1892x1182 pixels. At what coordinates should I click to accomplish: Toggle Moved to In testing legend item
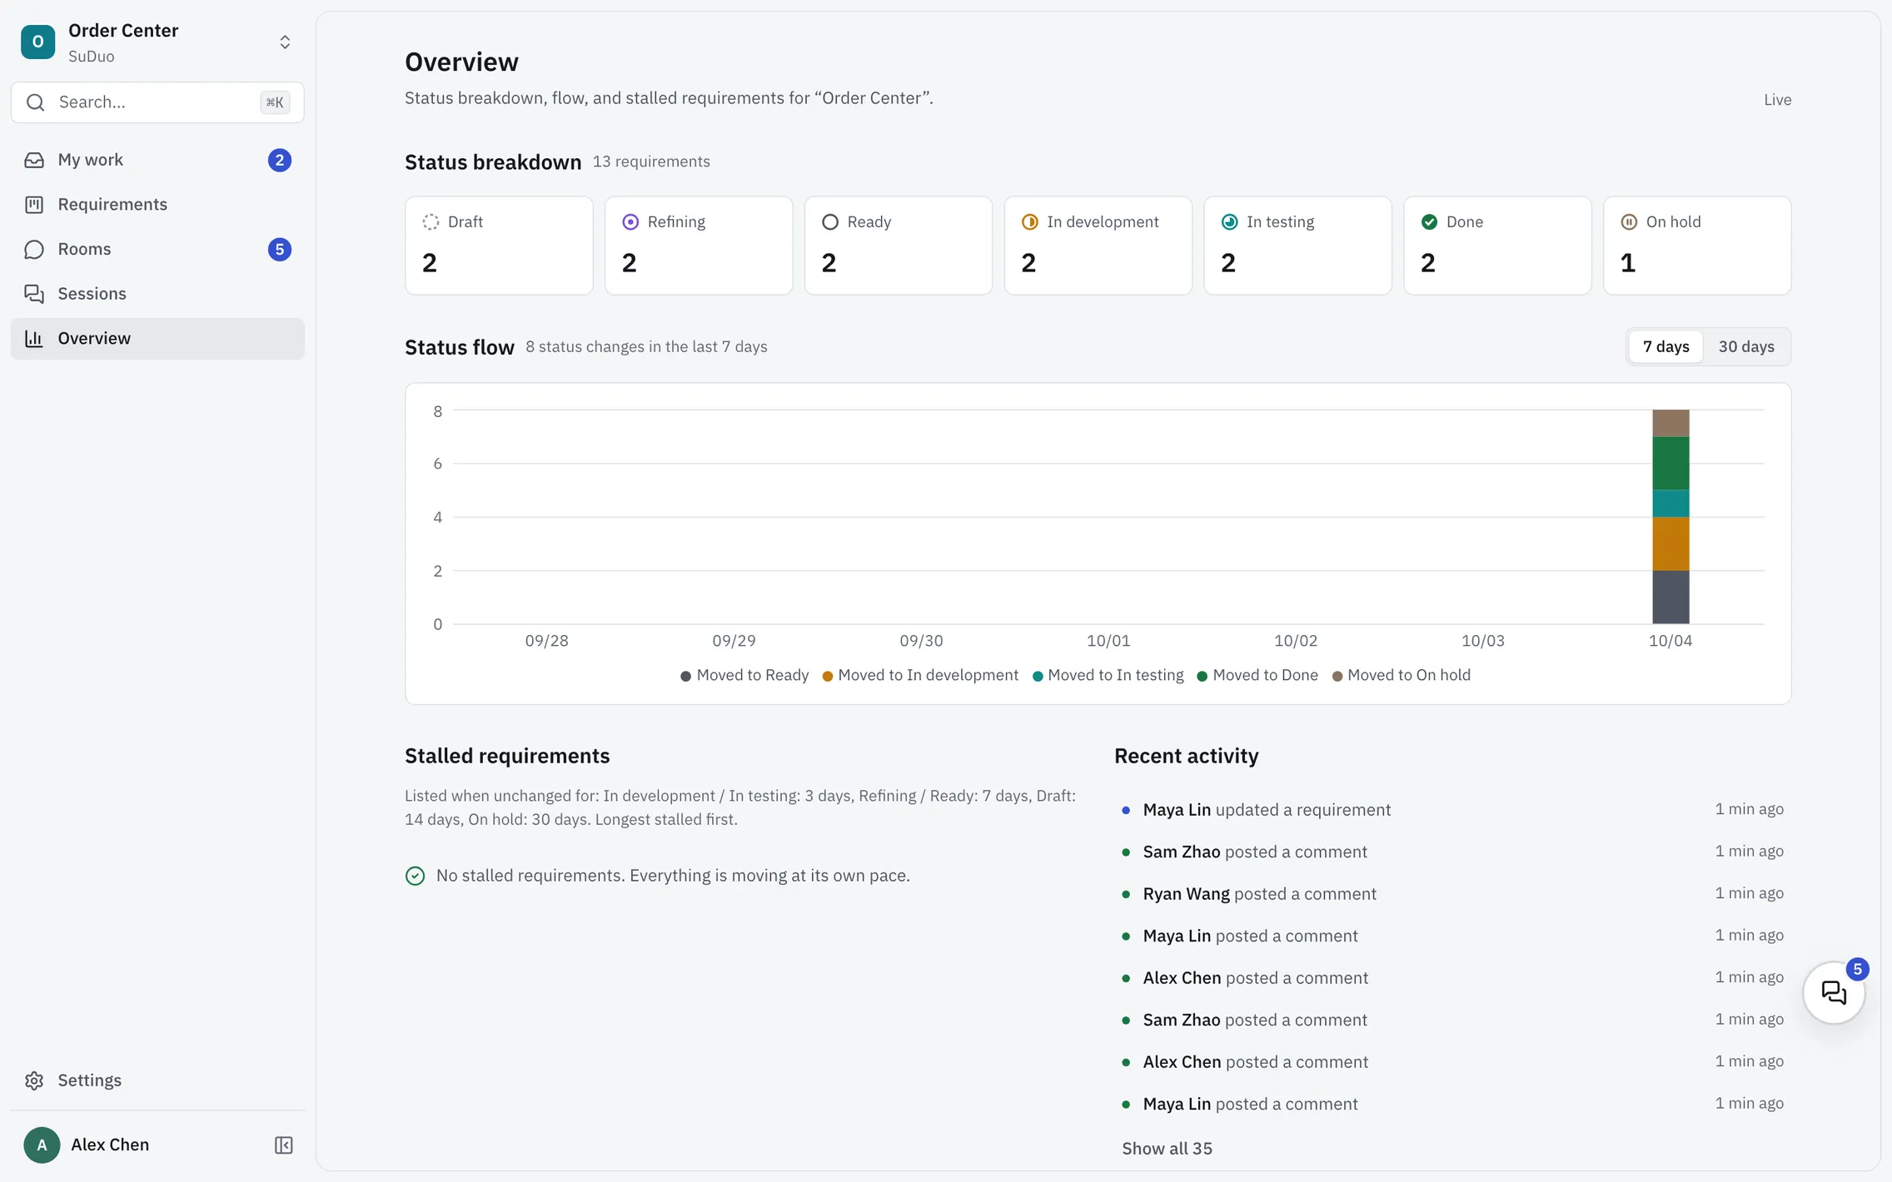[x=1108, y=676]
